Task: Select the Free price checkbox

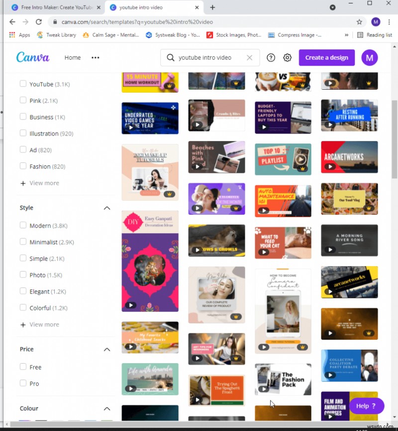Action: pyautogui.click(x=23, y=367)
